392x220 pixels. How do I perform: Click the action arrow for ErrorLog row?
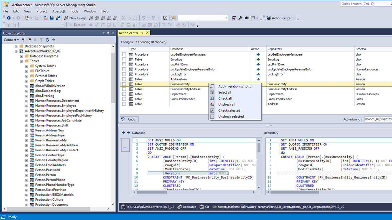tap(258, 59)
